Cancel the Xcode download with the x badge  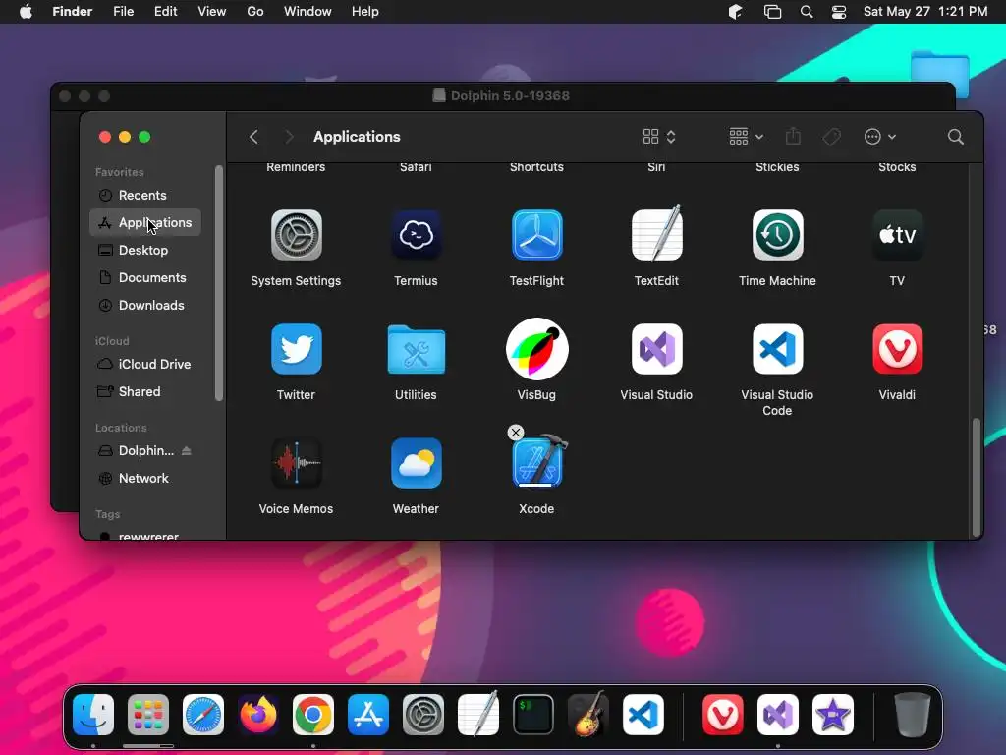pos(515,433)
